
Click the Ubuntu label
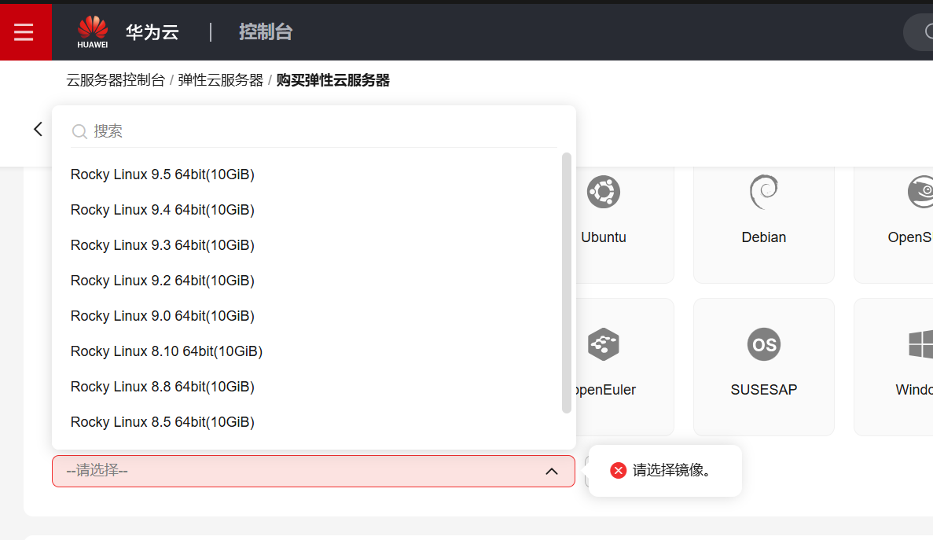pyautogui.click(x=604, y=237)
